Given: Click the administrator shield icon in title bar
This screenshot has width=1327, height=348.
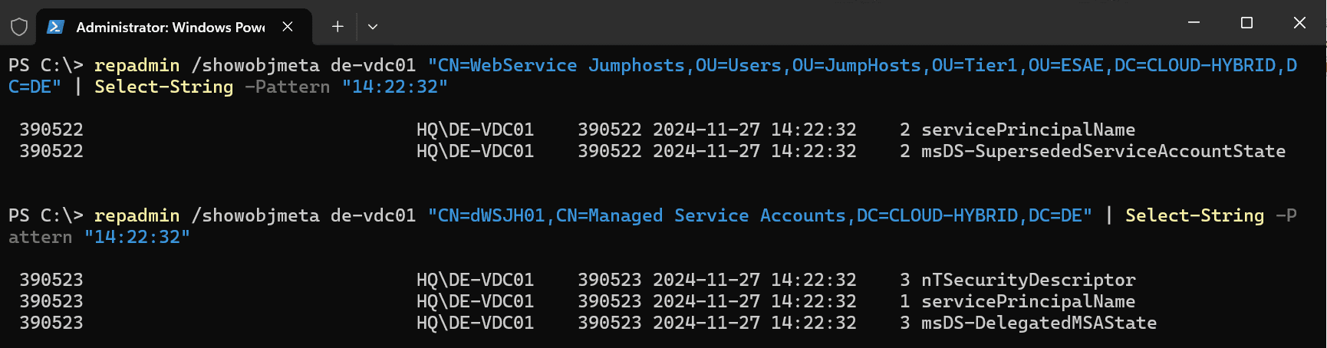Looking at the screenshot, I should pos(19,28).
